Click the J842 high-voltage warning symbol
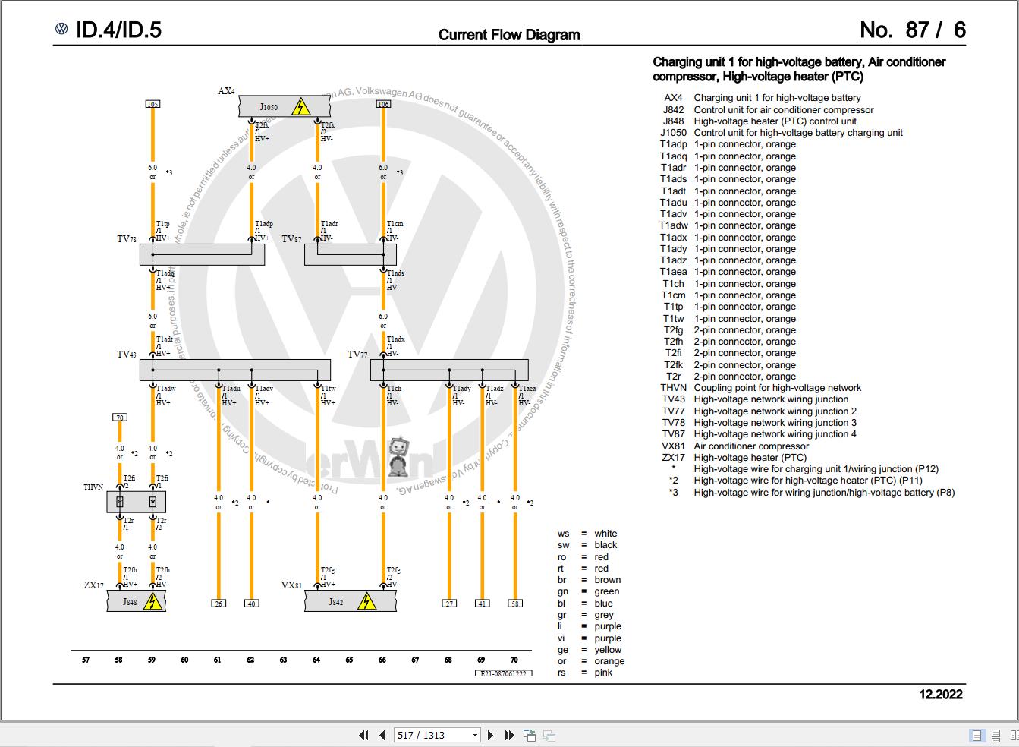Image resolution: width=1019 pixels, height=747 pixels. point(367,602)
